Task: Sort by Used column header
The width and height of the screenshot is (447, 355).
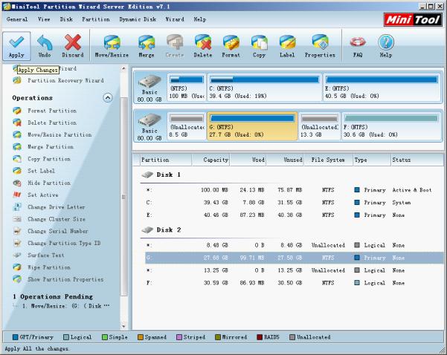Action: (248, 160)
